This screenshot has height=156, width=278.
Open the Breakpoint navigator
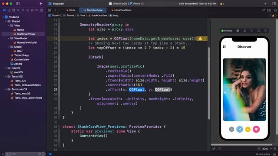click(x=36, y=10)
